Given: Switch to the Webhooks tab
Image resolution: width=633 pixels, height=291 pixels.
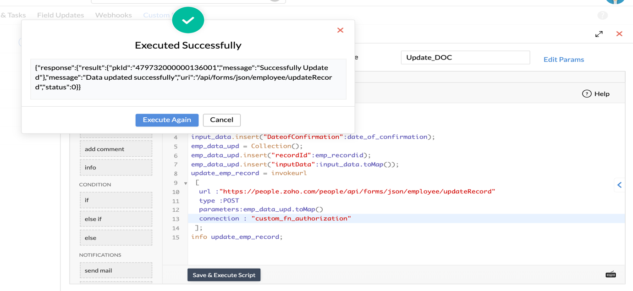Looking at the screenshot, I should (x=113, y=15).
